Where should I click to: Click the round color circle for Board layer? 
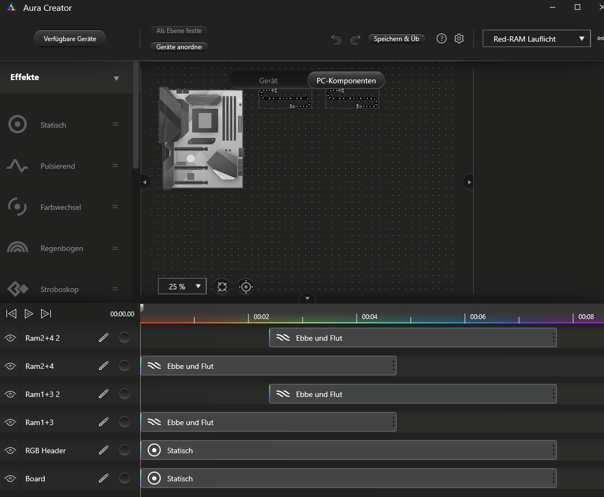point(124,479)
